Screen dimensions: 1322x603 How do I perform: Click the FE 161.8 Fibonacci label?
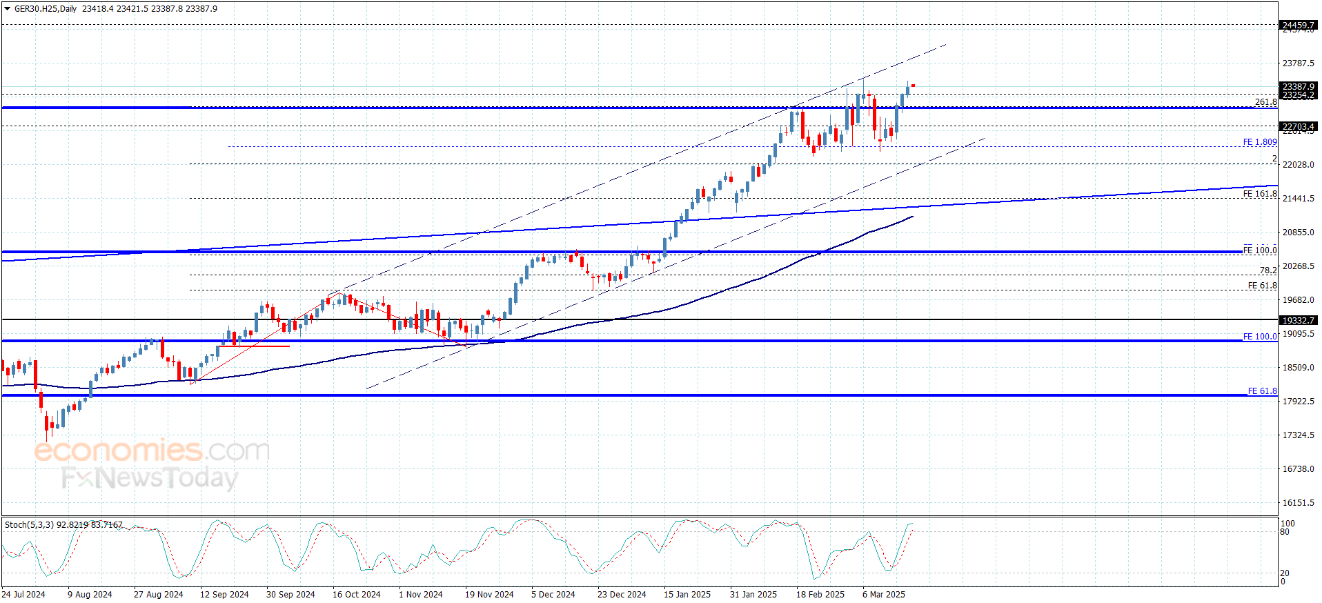tap(1260, 194)
